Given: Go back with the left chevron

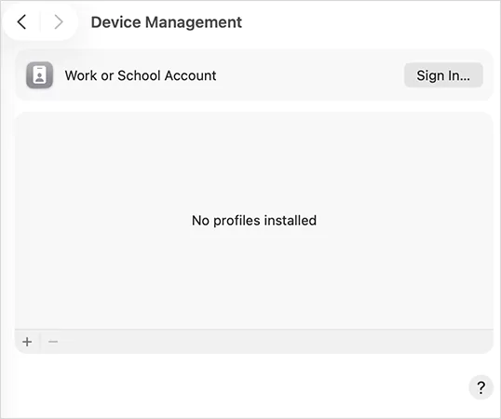Looking at the screenshot, I should (x=21, y=22).
